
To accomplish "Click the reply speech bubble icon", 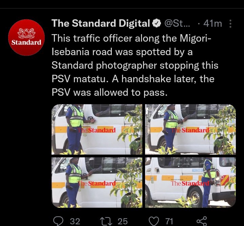I will click(58, 221).
